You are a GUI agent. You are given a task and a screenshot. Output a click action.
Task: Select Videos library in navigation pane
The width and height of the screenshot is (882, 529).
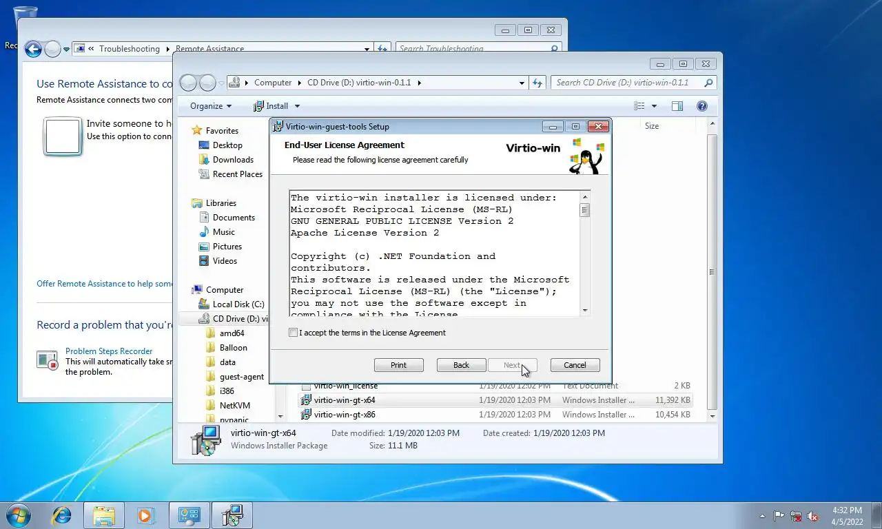225,261
